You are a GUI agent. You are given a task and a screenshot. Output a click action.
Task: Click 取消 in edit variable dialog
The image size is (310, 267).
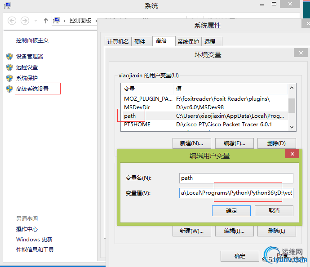click(x=274, y=211)
